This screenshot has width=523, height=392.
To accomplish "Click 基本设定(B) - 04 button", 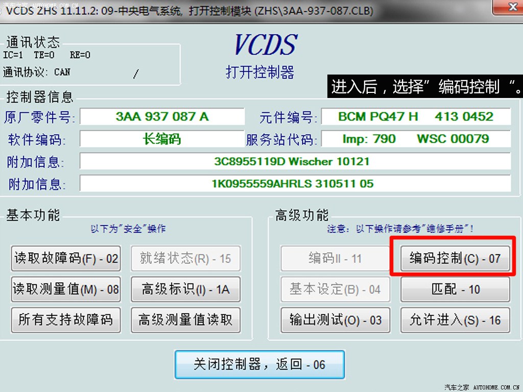I will coord(335,289).
